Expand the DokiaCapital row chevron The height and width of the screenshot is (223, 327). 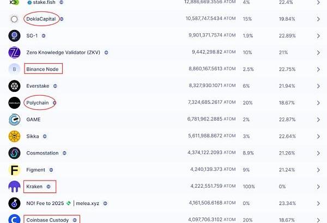[x=318, y=19]
